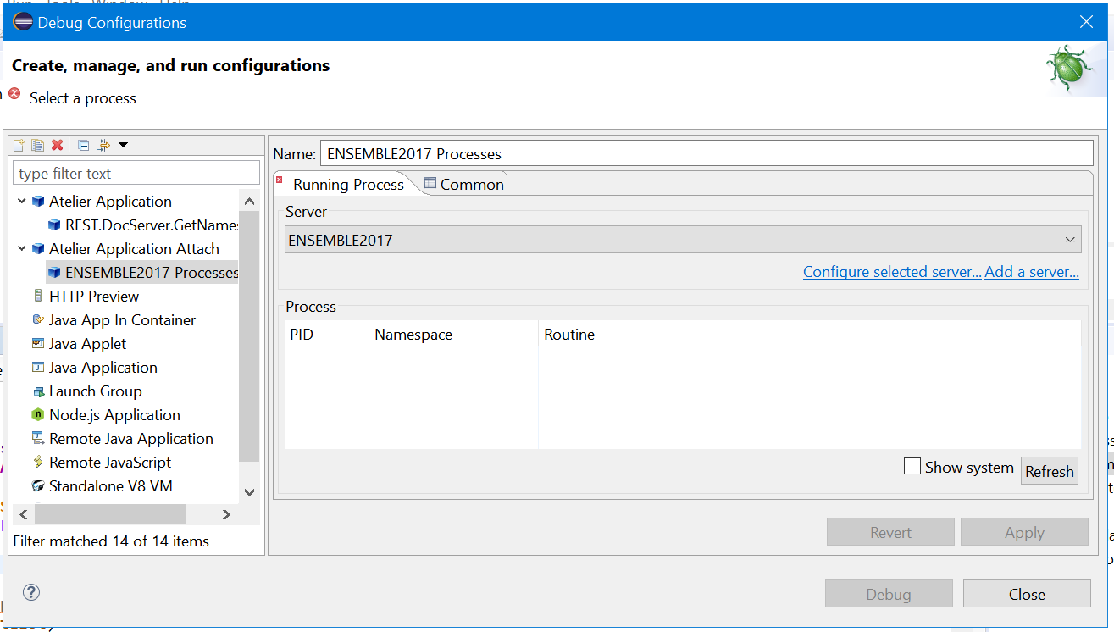This screenshot has width=1114, height=632.
Task: Select the Node.js Application configuration type
Action: click(114, 415)
